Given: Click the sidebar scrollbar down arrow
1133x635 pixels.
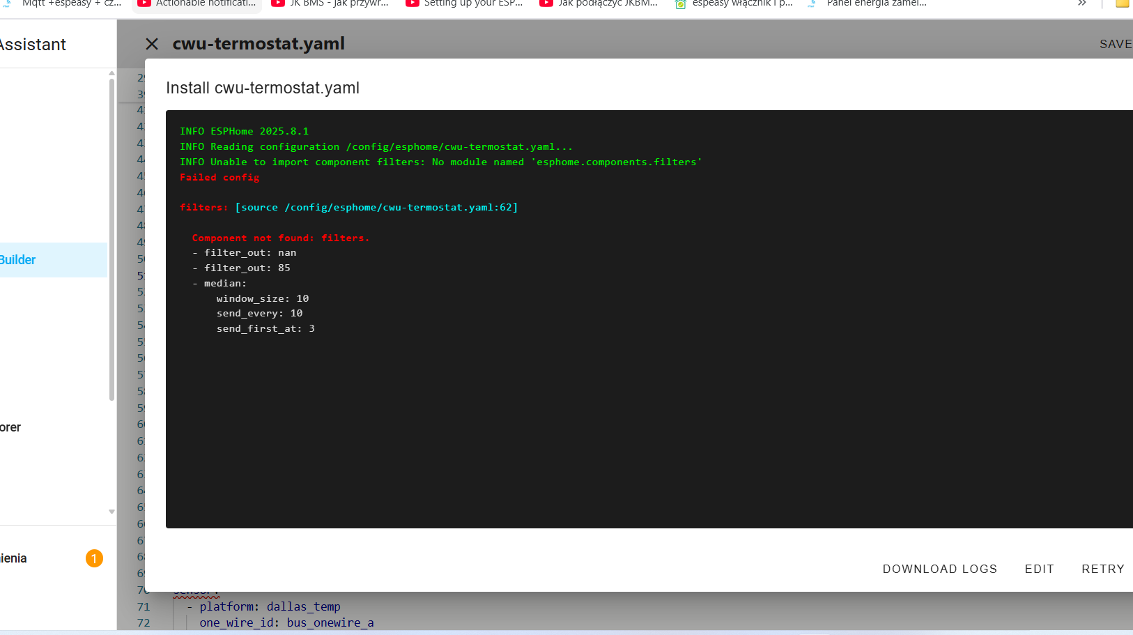Looking at the screenshot, I should (x=111, y=512).
